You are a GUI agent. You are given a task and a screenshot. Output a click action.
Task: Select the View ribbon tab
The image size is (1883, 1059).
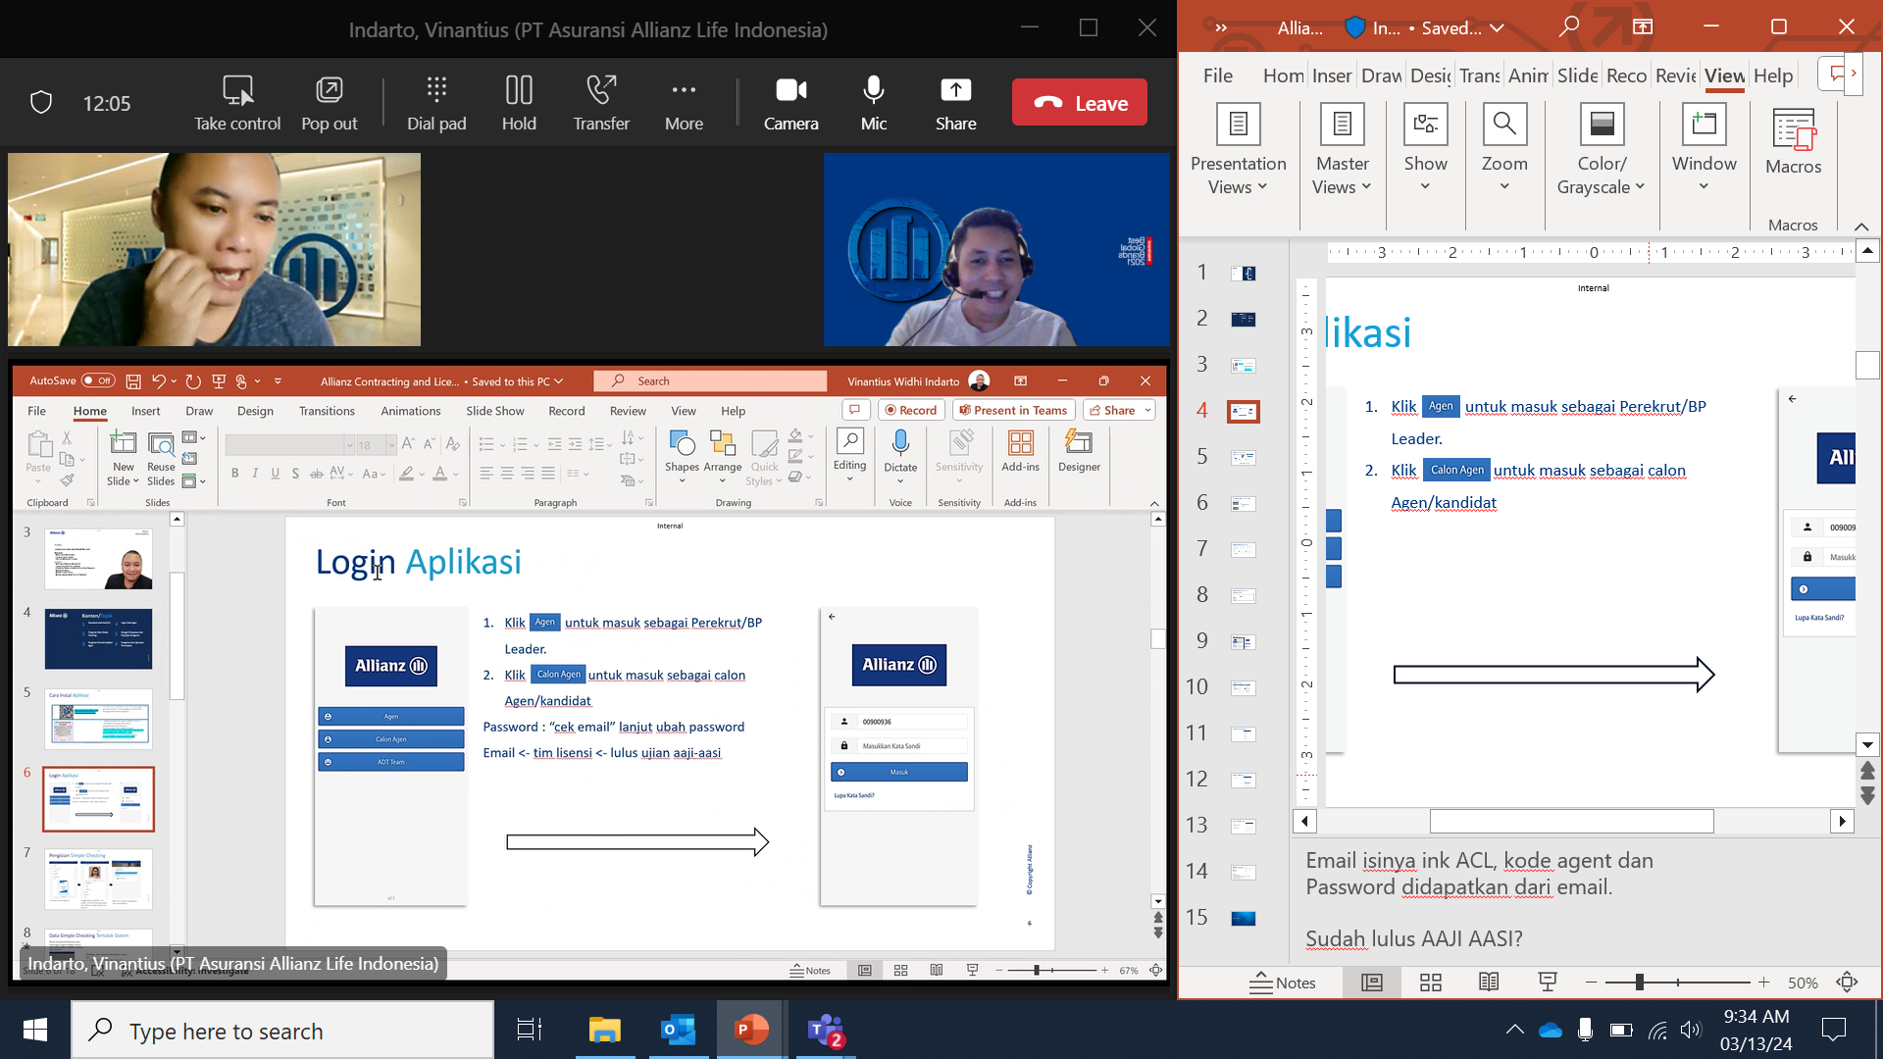[x=1724, y=76]
